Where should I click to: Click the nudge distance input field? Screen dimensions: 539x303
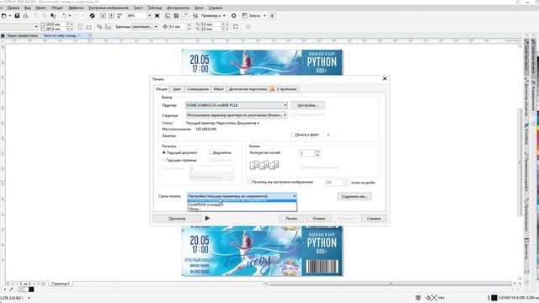178,26
